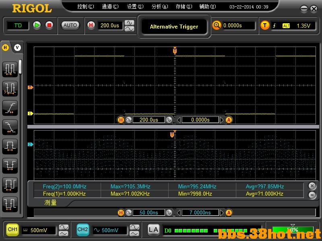The image size is (322, 241).
Task: Click the 50% green level slider
Action: click(x=293, y=230)
